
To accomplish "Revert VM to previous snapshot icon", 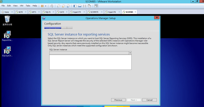I will [63, 6].
